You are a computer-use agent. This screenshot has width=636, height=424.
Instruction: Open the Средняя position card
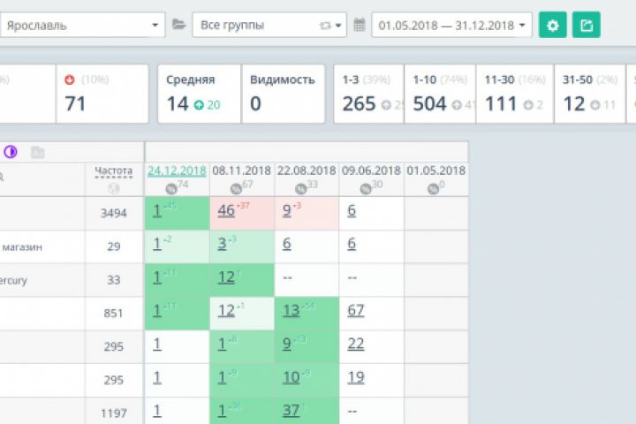point(199,94)
